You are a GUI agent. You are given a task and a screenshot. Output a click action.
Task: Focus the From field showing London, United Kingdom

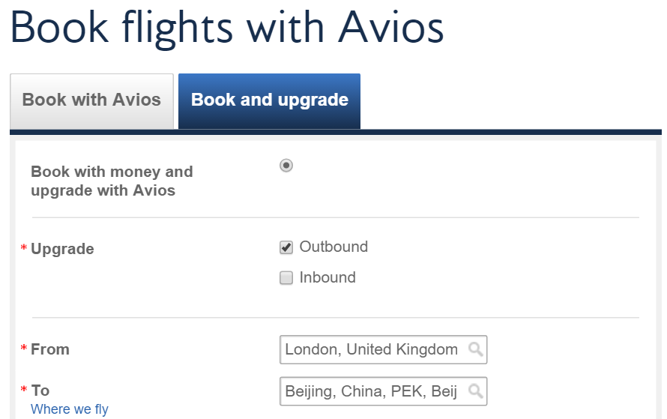coord(383,349)
